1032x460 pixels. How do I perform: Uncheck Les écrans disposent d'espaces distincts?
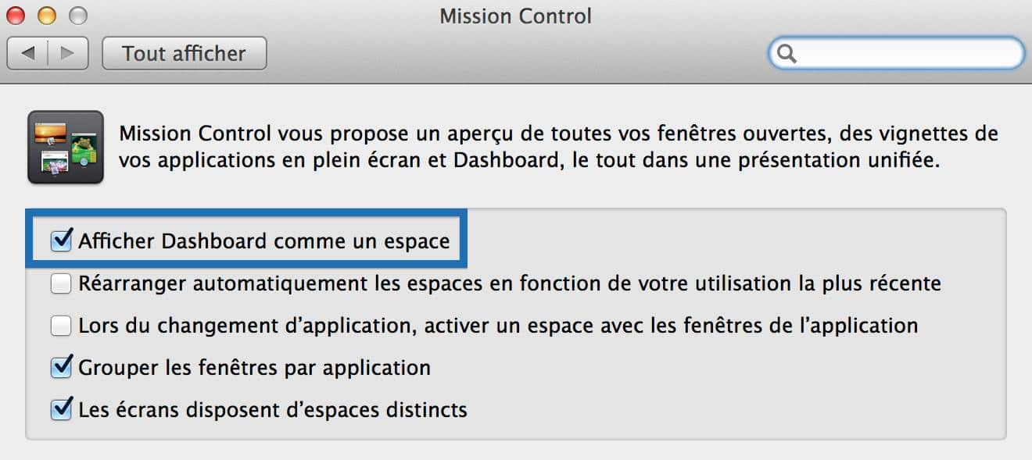[62, 408]
